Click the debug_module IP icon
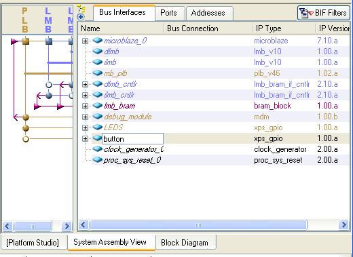Viewport: 353px width, 257px height. click(x=98, y=116)
